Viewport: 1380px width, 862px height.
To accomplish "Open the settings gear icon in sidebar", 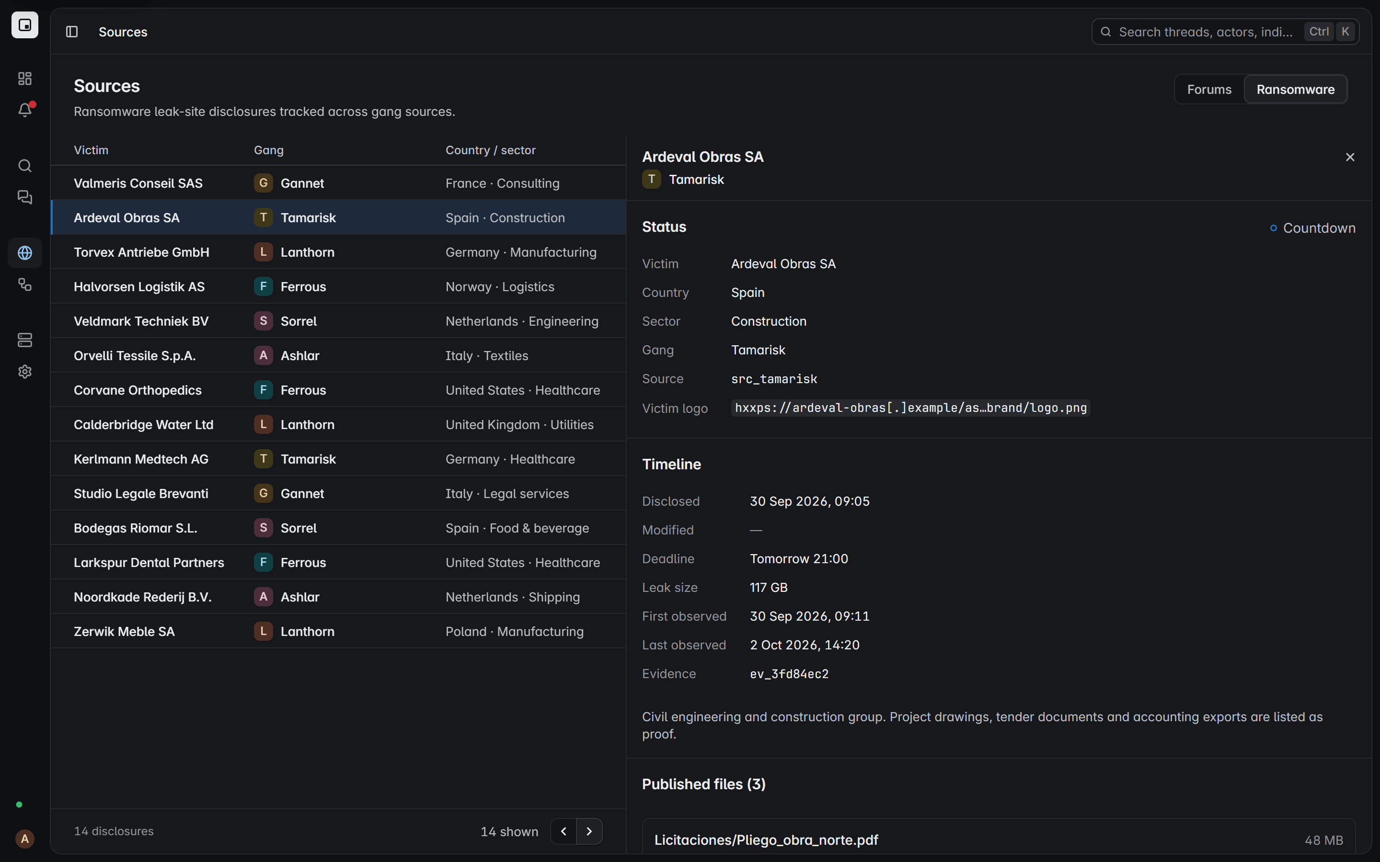I will [24, 372].
